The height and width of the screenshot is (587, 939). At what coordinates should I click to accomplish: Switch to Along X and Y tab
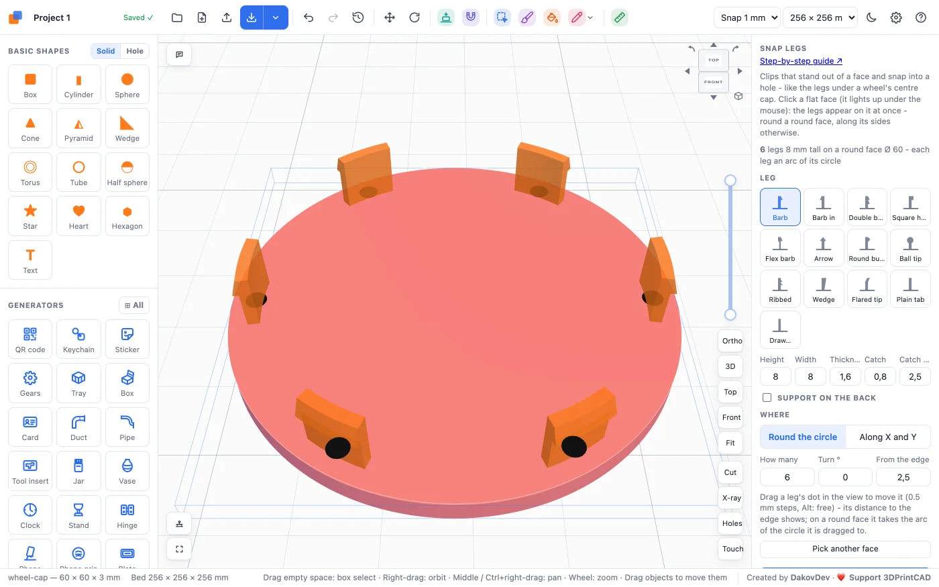click(888, 437)
